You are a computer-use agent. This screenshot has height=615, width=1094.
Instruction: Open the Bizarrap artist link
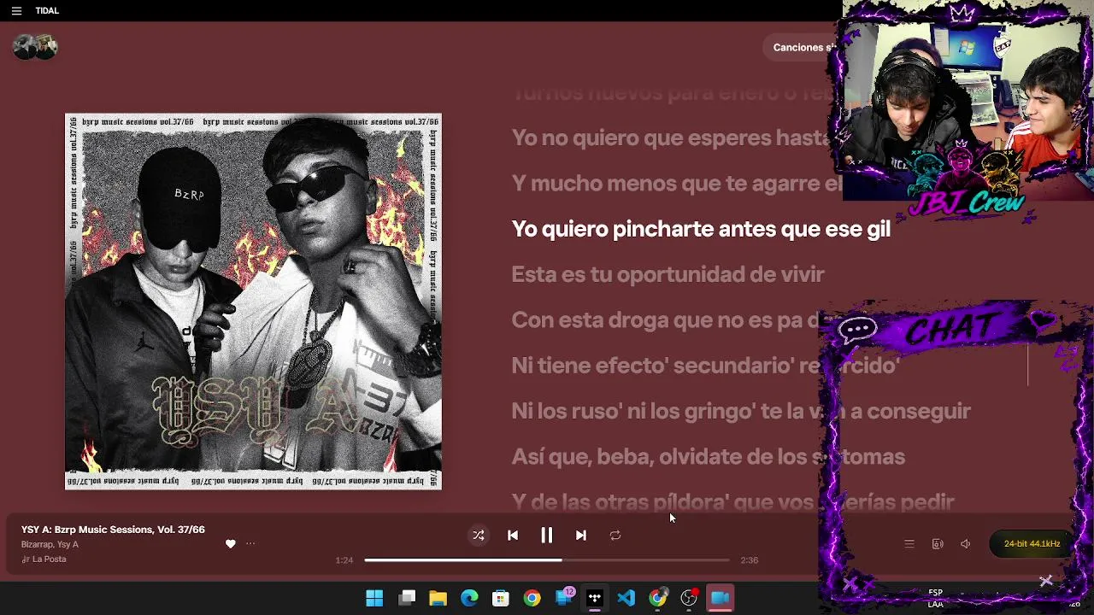tap(38, 545)
